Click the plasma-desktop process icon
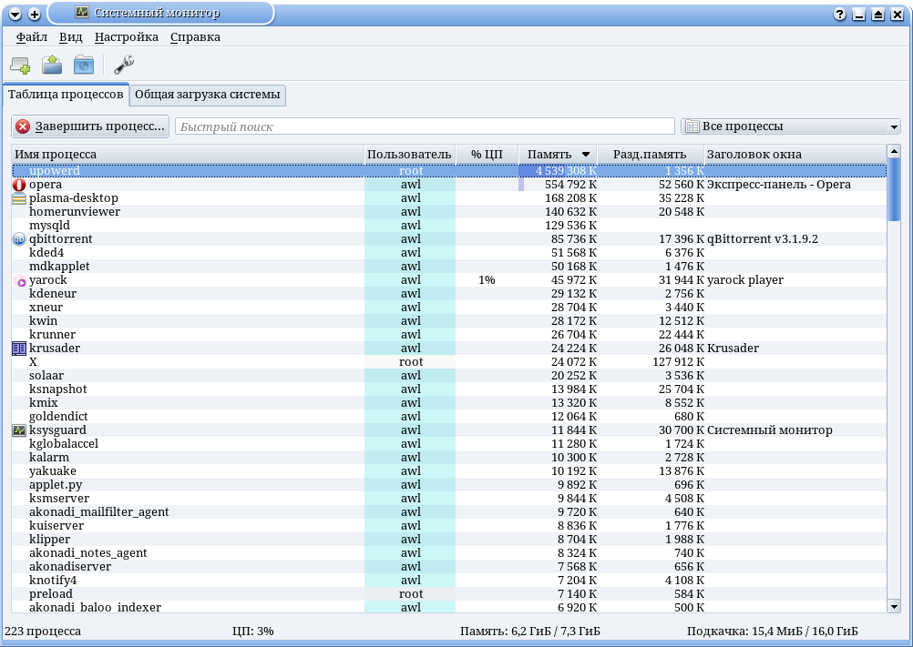 point(19,198)
